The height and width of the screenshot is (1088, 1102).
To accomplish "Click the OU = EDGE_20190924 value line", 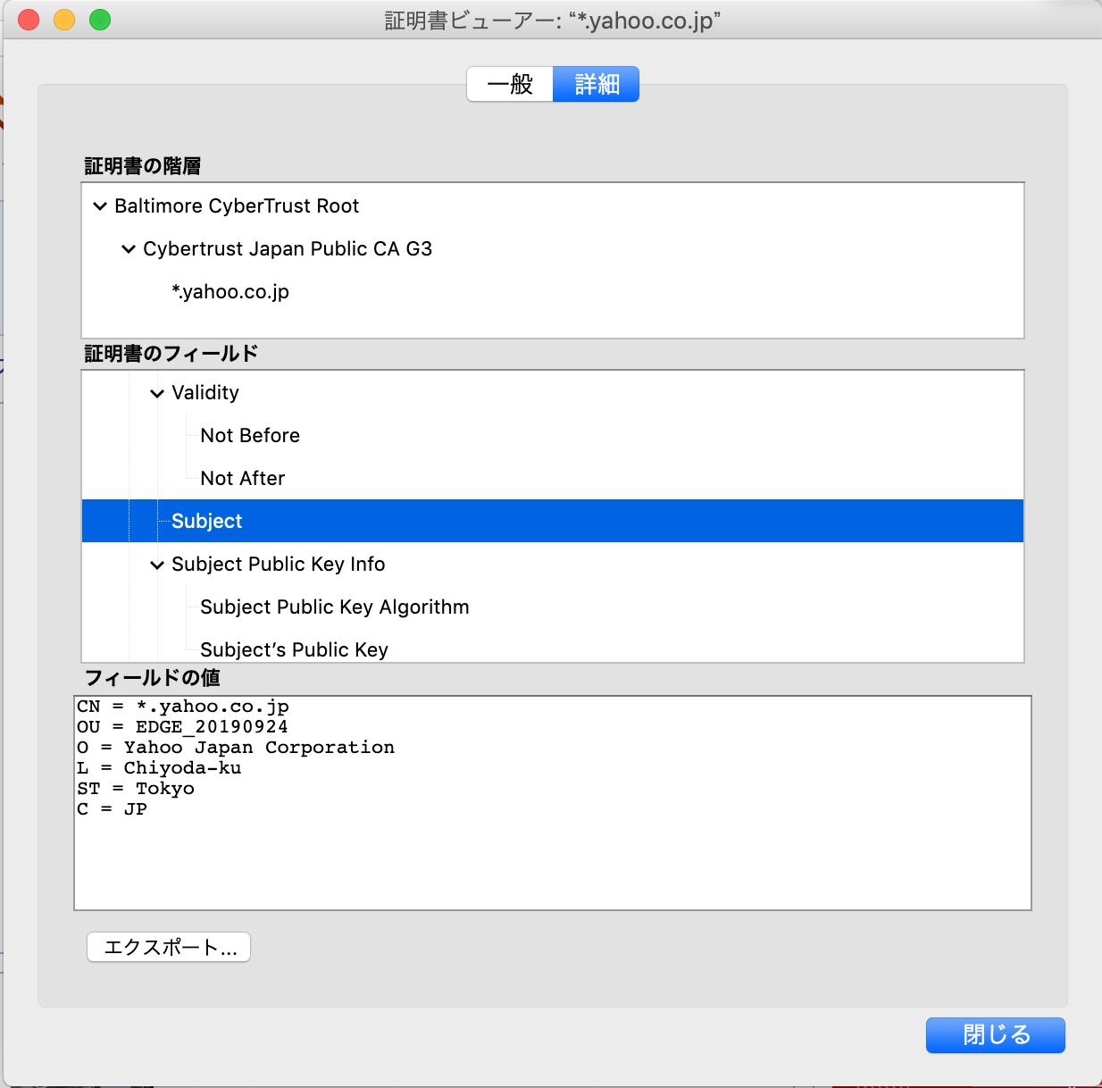I will [182, 727].
